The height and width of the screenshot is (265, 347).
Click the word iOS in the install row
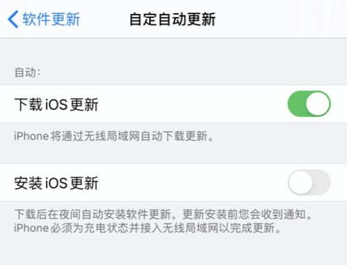pos(56,184)
